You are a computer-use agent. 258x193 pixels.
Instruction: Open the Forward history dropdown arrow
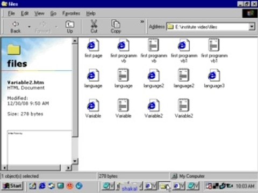(x=56, y=27)
